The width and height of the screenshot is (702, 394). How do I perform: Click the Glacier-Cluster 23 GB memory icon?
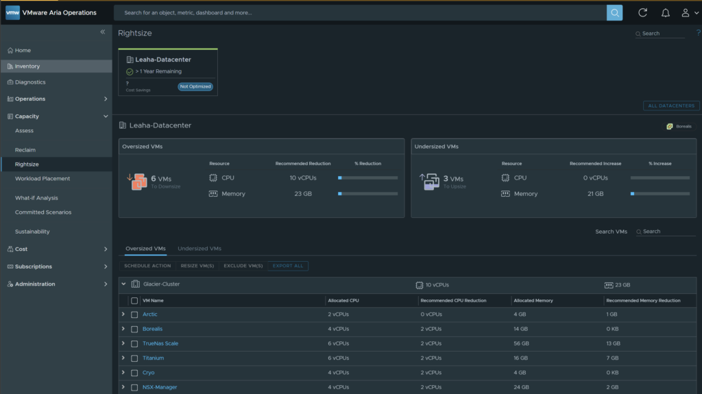tap(609, 285)
